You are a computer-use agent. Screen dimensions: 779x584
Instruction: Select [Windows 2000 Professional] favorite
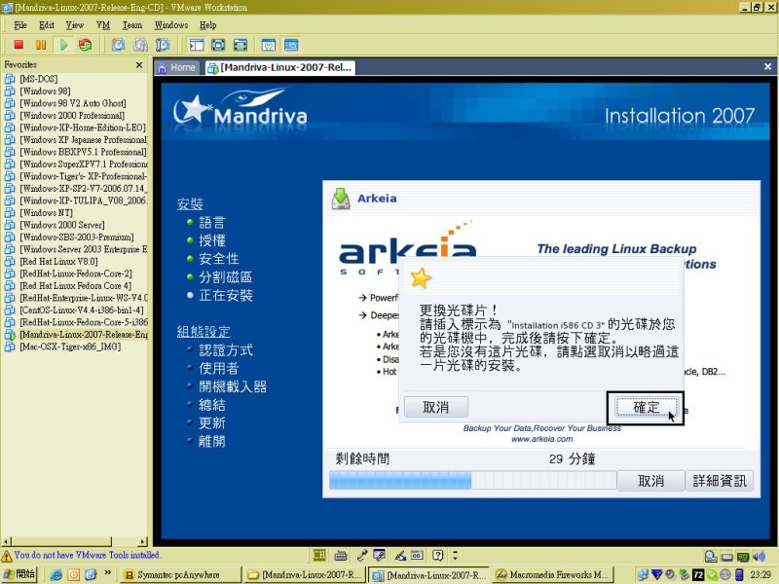(72, 115)
